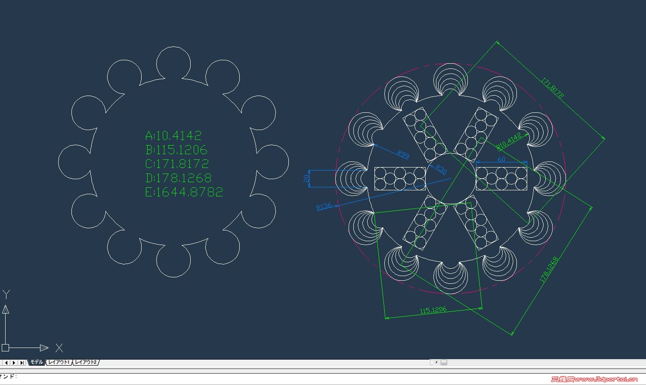Select the green 171.8172 dimension text
Image resolution: width=646 pixels, height=385 pixels.
click(553, 88)
